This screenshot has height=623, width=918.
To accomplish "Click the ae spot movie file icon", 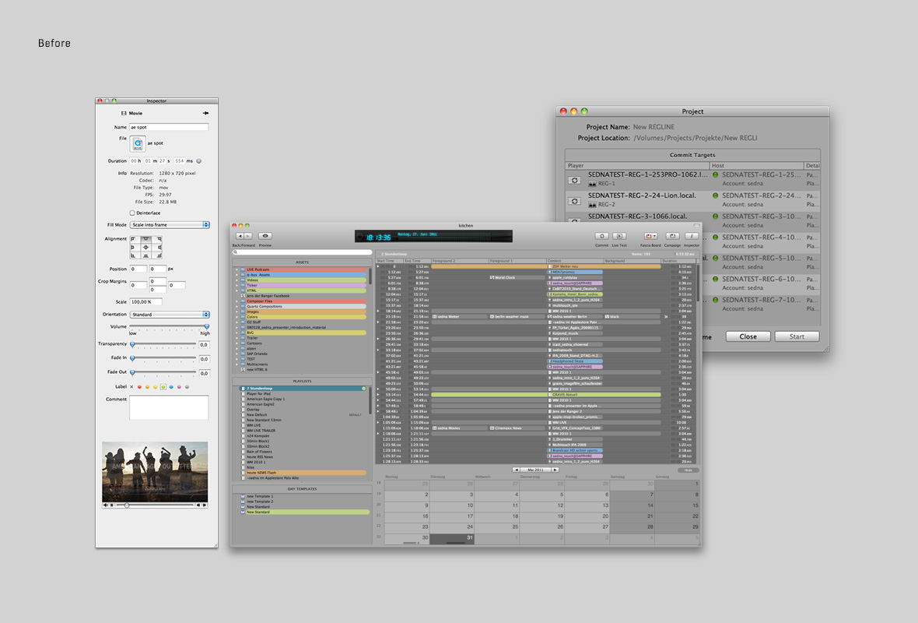I will pos(138,143).
